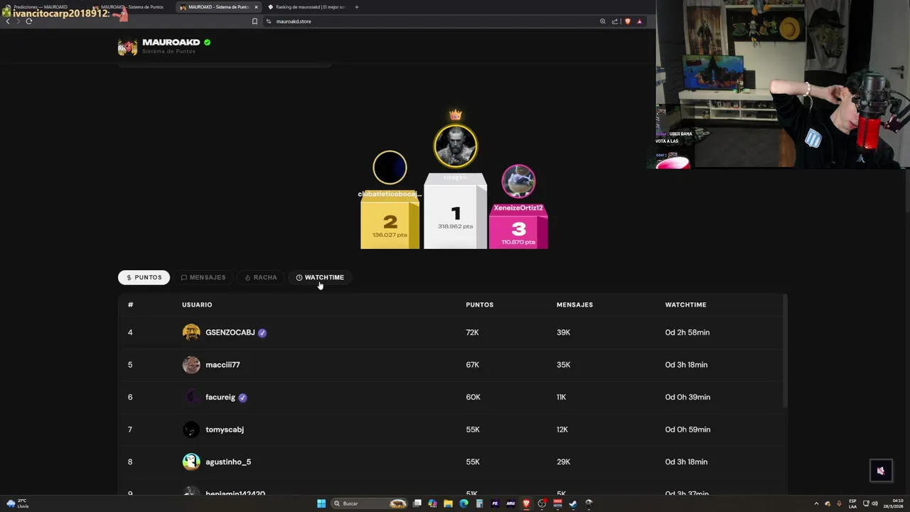Go back to the previous page
910x512 pixels.
coord(8,21)
